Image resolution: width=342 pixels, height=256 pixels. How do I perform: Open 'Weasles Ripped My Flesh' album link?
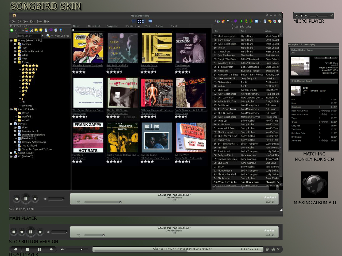point(87,65)
